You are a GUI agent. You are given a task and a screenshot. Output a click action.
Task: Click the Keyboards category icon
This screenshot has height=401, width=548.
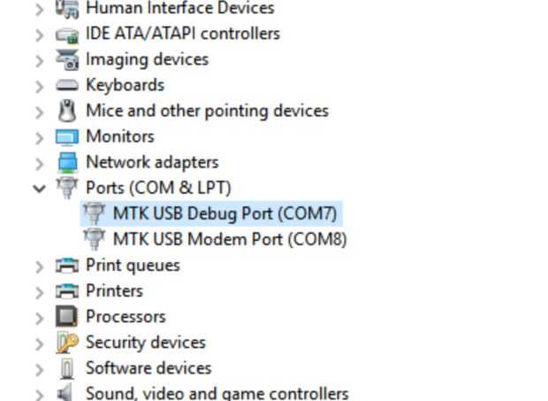tap(67, 85)
